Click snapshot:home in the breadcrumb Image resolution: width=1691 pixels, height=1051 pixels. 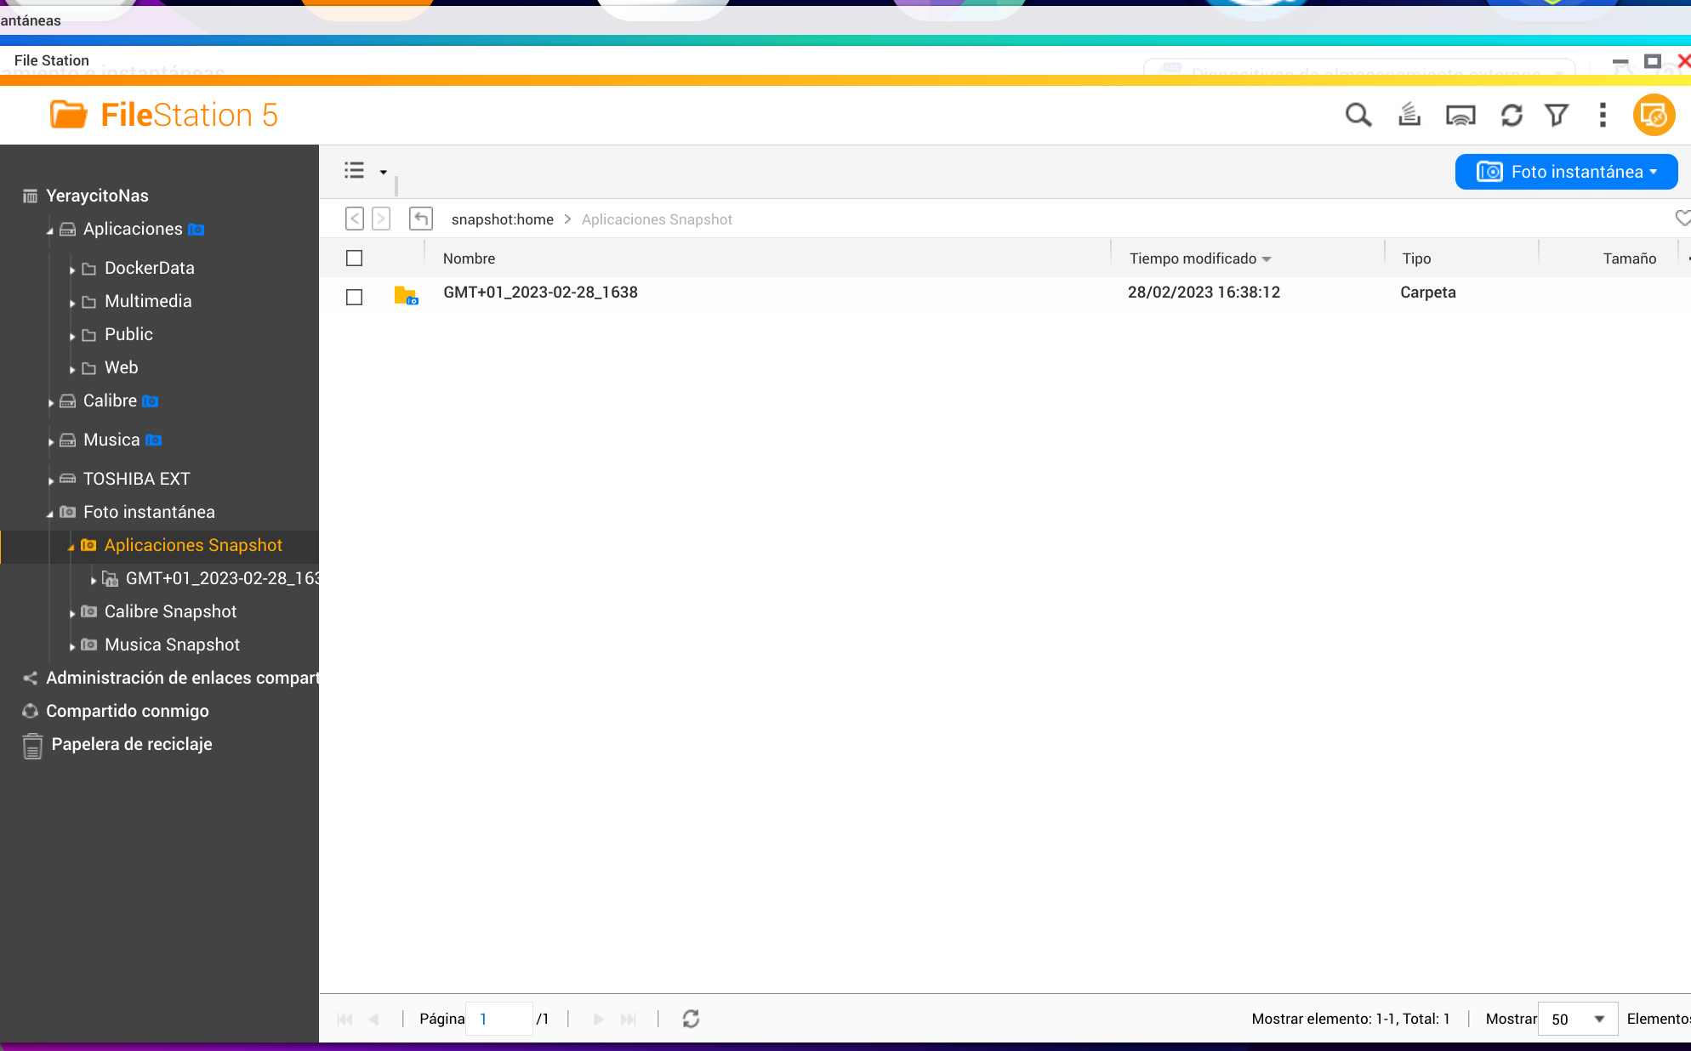click(502, 219)
